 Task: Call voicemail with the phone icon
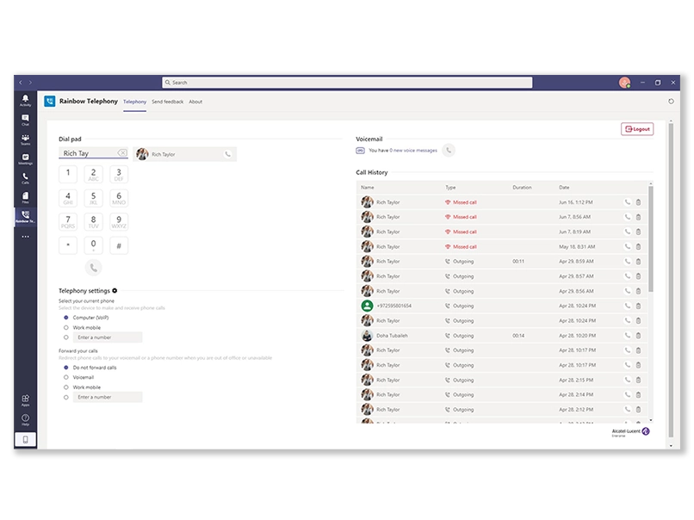pos(449,150)
